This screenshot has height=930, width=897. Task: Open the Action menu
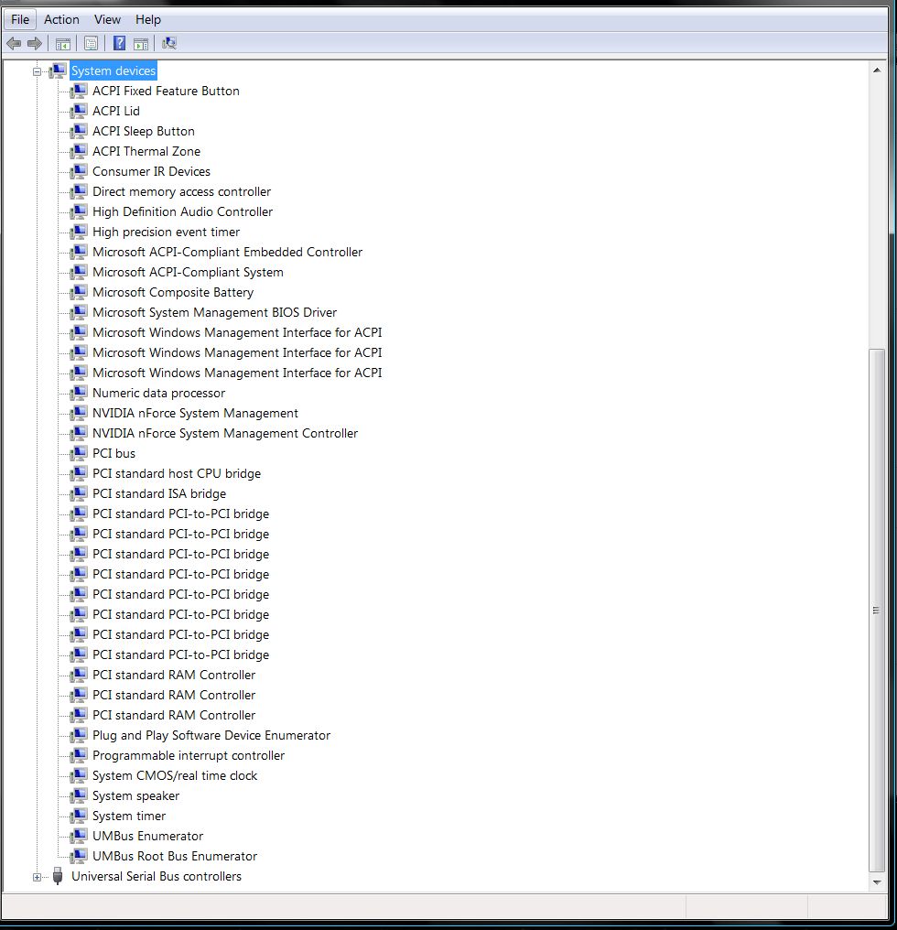61,19
